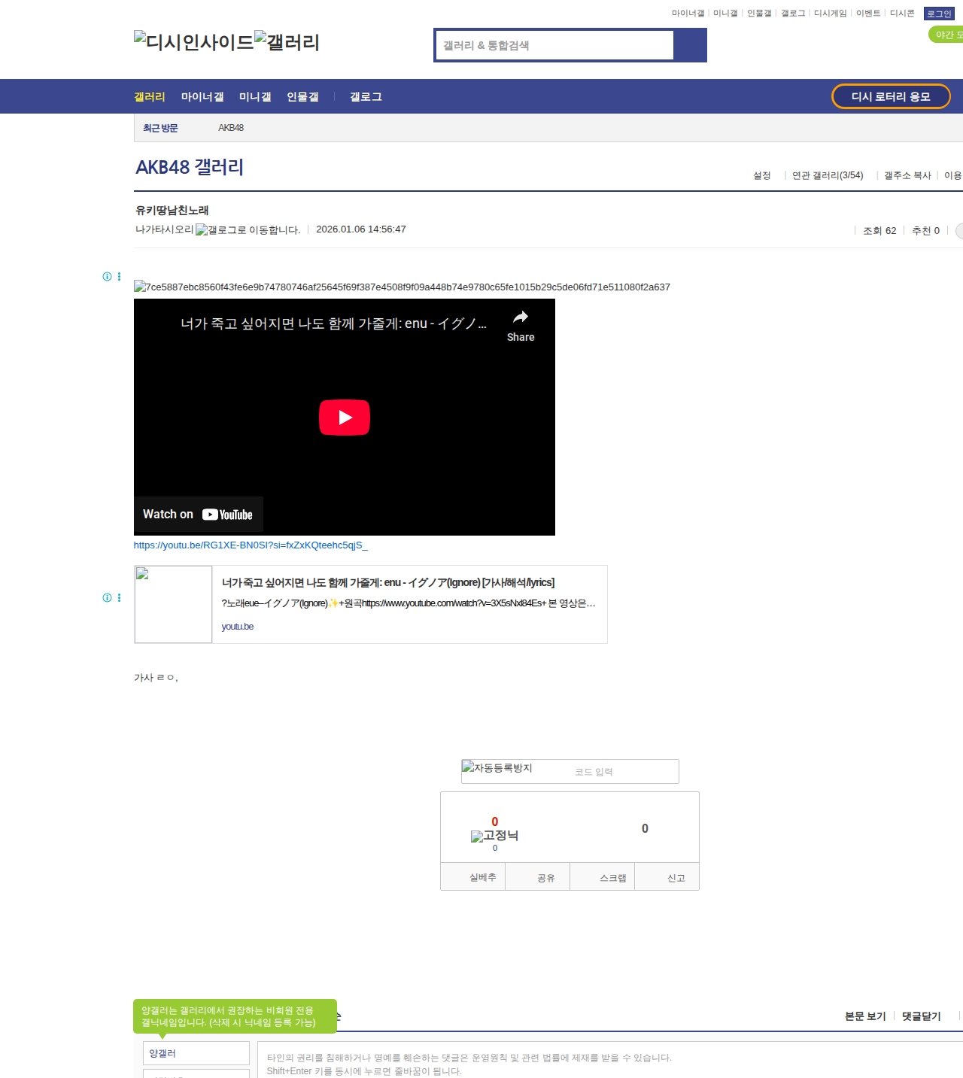Open the link preview thumbnail image

173,604
